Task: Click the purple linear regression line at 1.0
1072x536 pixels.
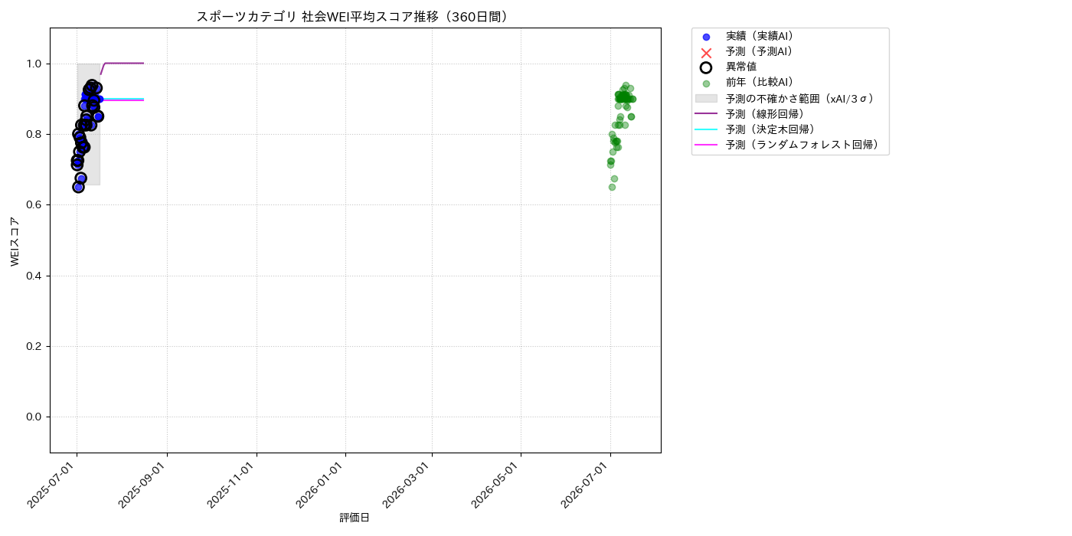Action: [124, 63]
